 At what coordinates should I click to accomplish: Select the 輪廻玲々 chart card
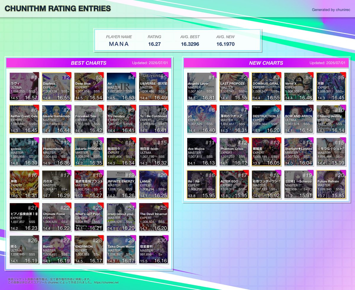[x=121, y=152]
